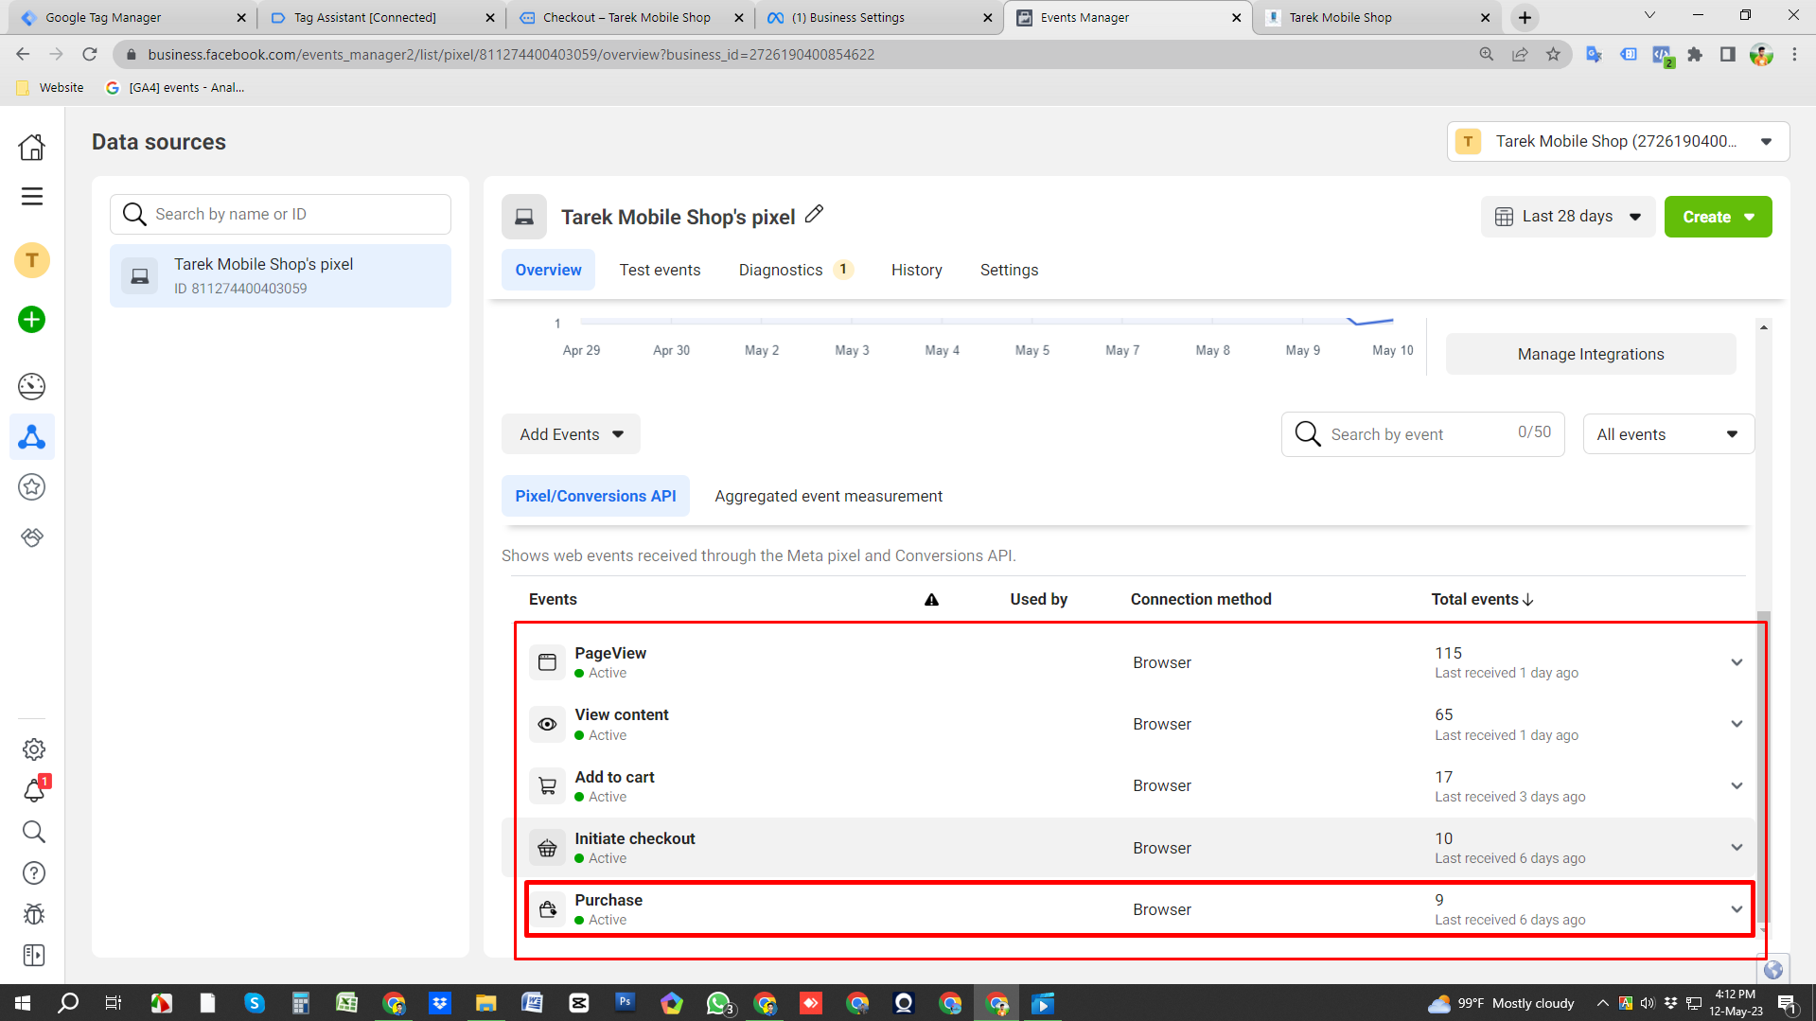This screenshot has width=1816, height=1021.
Task: Select Tarek Mobile Shop's pixel in list
Action: [x=280, y=275]
